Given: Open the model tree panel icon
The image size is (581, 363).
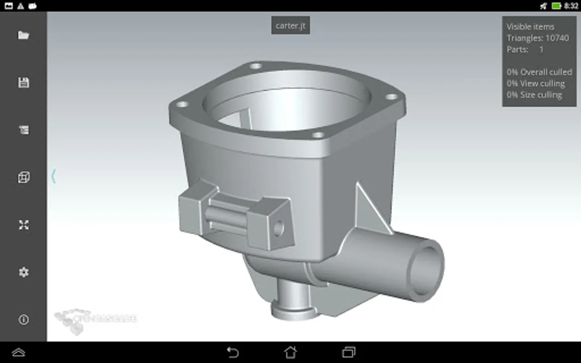Looking at the screenshot, I should click(23, 130).
